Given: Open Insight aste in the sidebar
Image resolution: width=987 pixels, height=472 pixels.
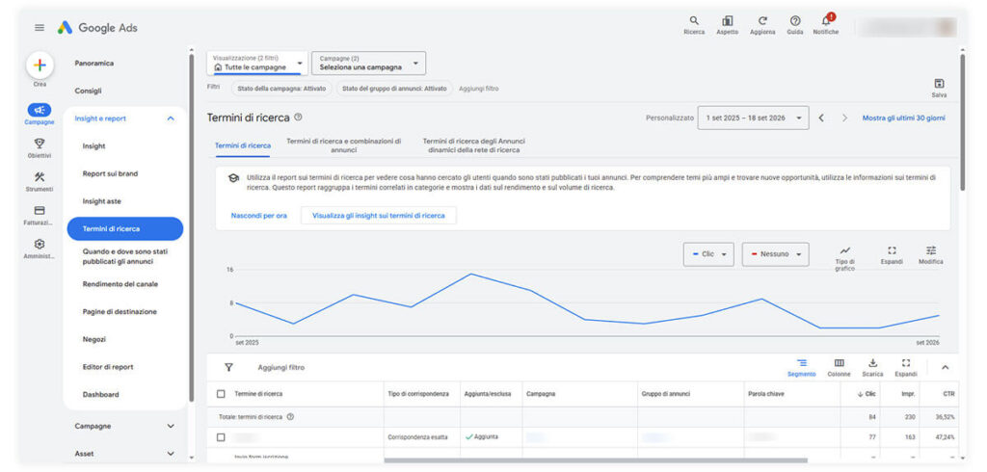Looking at the screenshot, I should point(102,201).
